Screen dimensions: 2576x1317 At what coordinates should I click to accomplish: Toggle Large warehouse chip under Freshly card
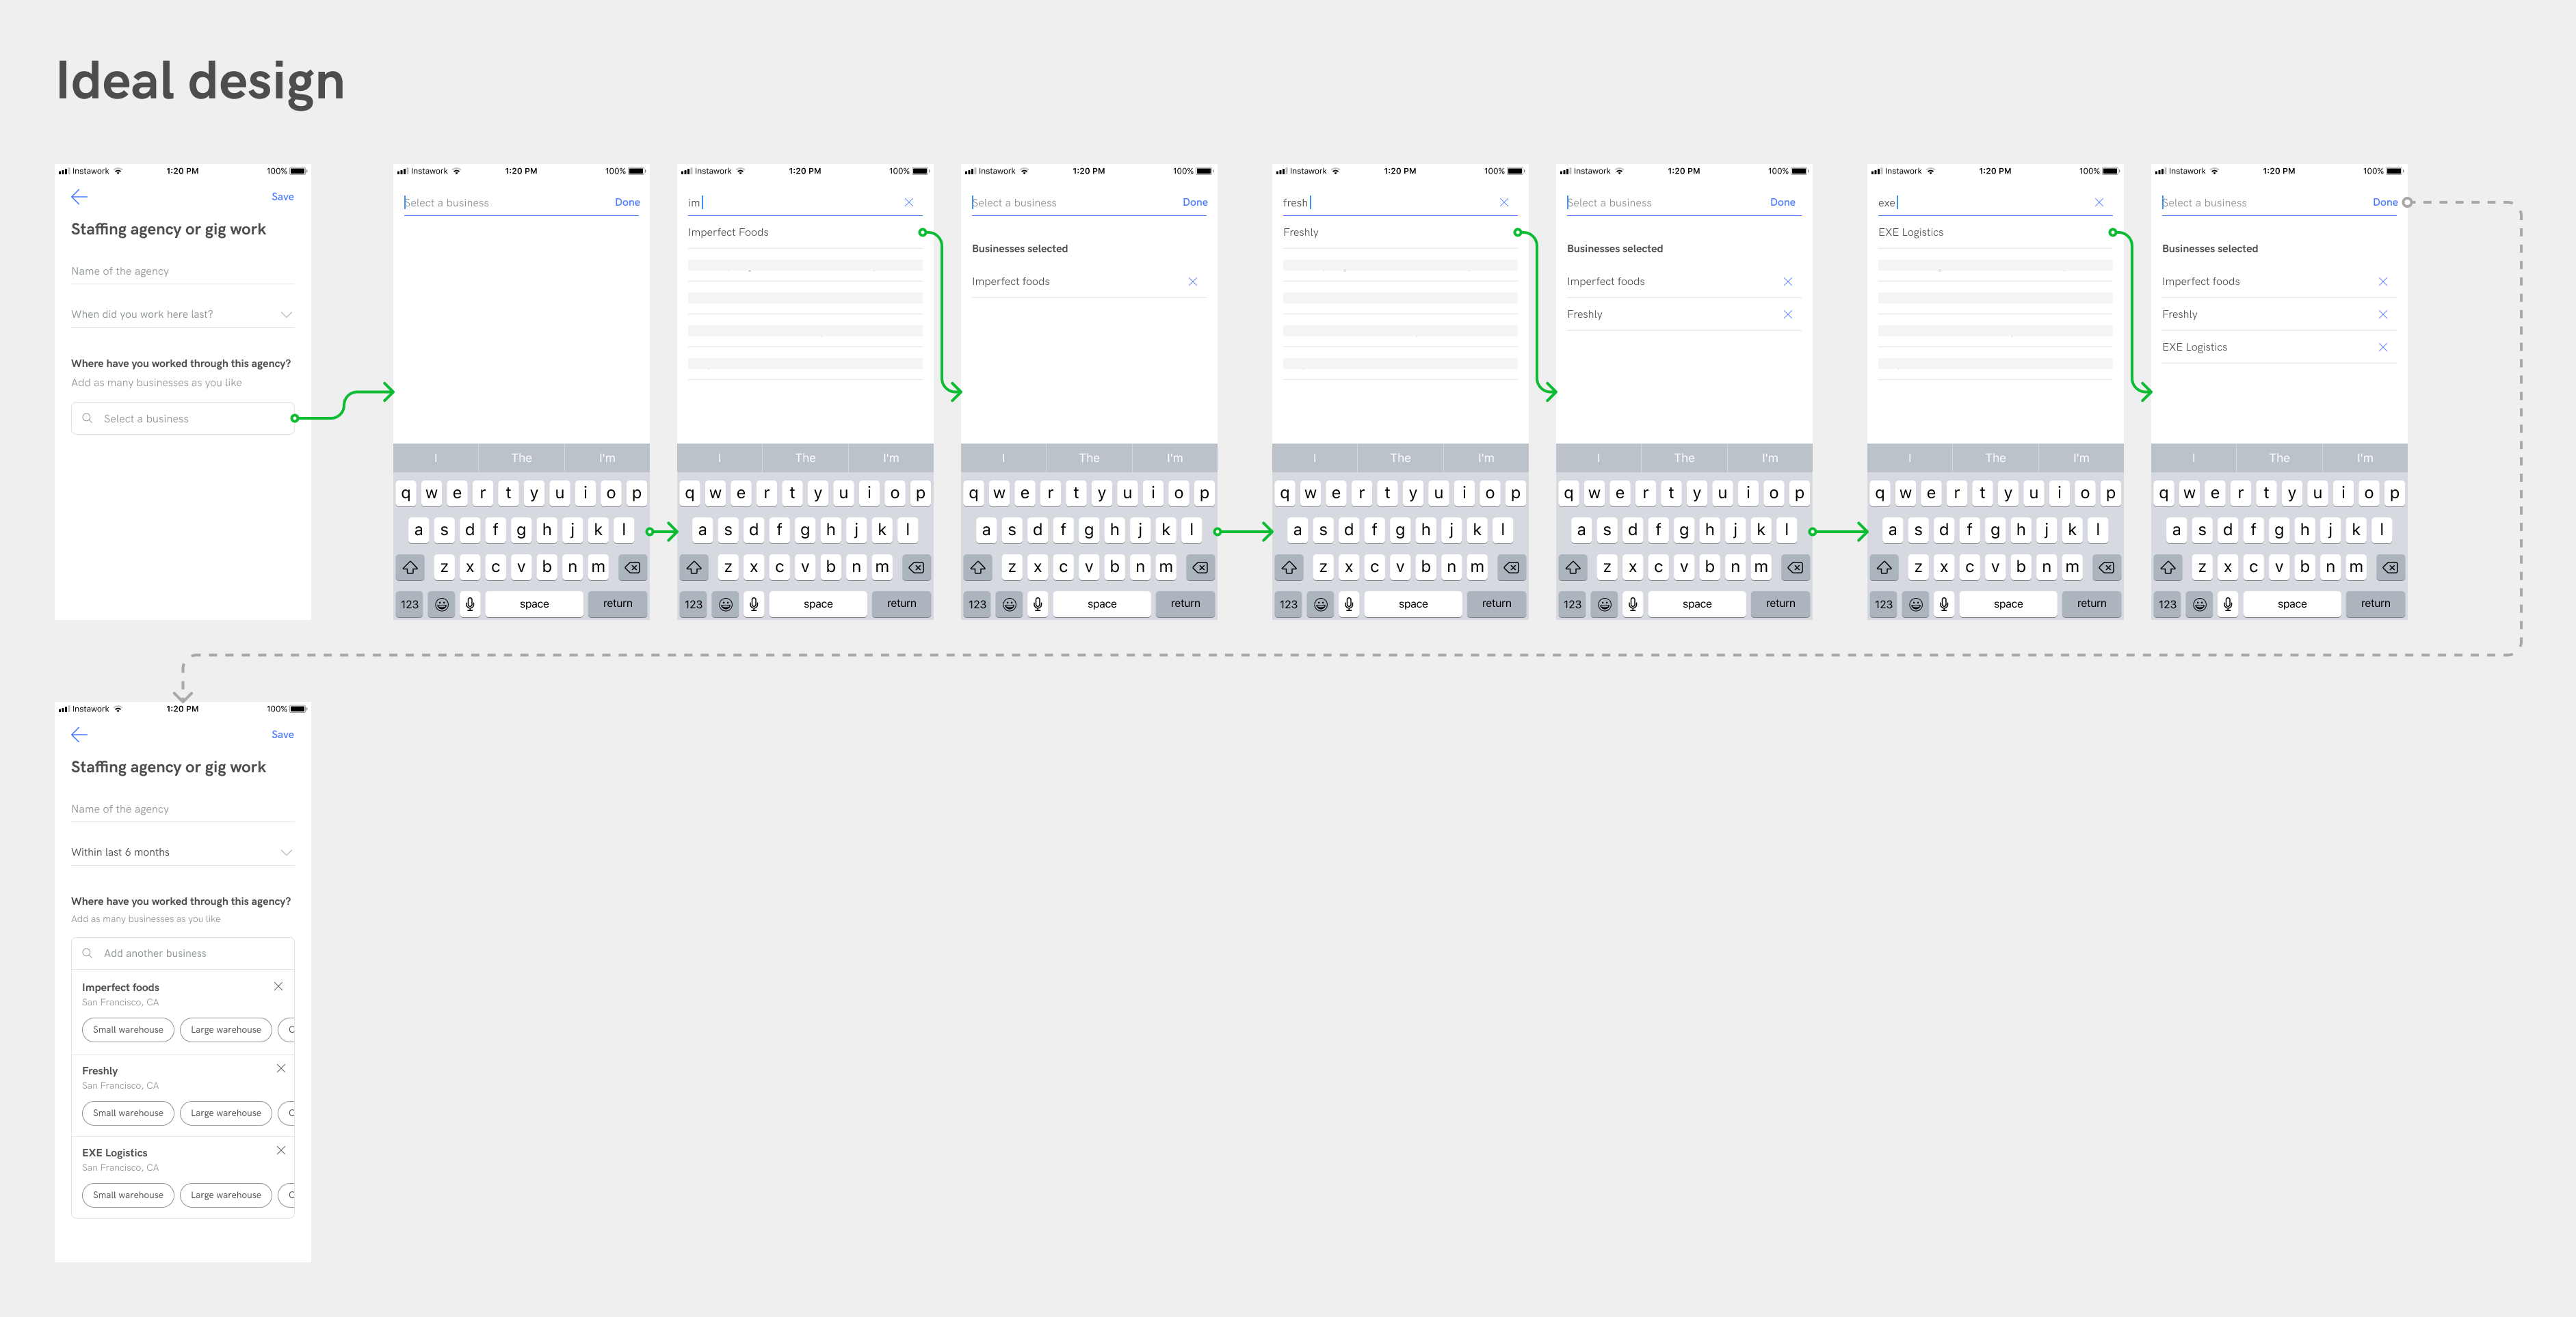pos(226,1113)
